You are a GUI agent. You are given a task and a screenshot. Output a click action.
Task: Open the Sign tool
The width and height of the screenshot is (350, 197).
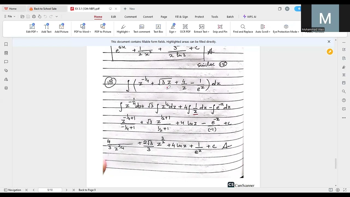click(x=173, y=28)
